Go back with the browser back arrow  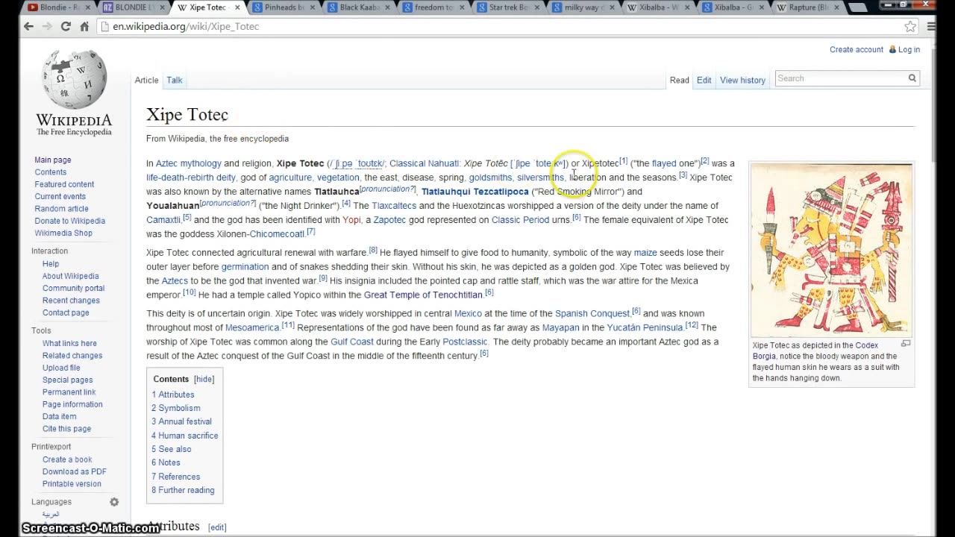(x=28, y=26)
